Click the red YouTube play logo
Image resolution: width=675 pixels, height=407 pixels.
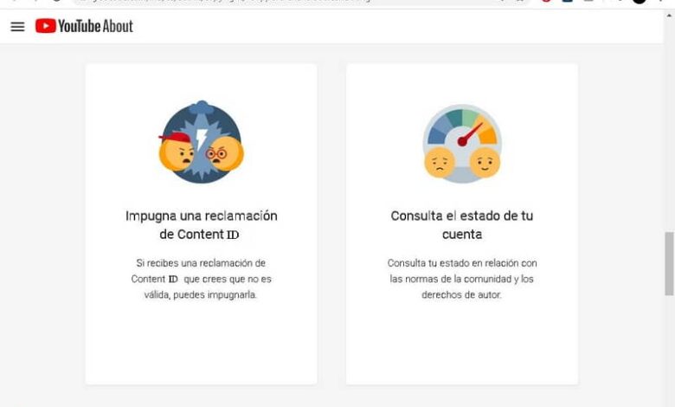click(x=46, y=26)
